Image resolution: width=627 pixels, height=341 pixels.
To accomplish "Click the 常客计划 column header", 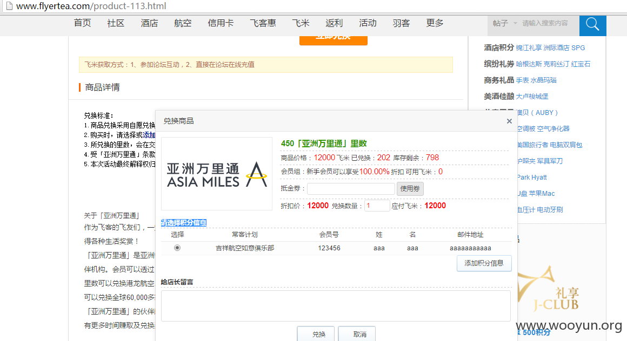I will 245,234.
